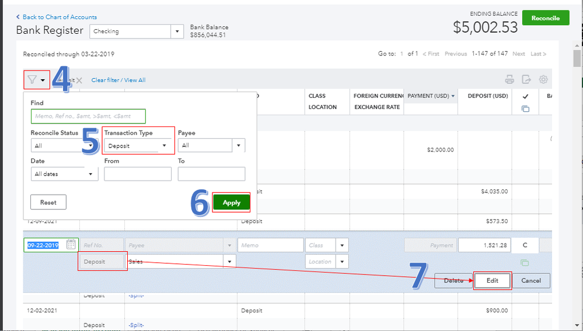Go back to Chart of Accounts
583x331 pixels.
tap(56, 17)
